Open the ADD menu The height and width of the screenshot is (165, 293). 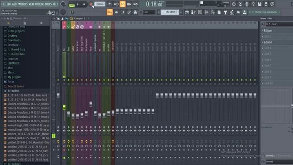[x=14, y=4]
